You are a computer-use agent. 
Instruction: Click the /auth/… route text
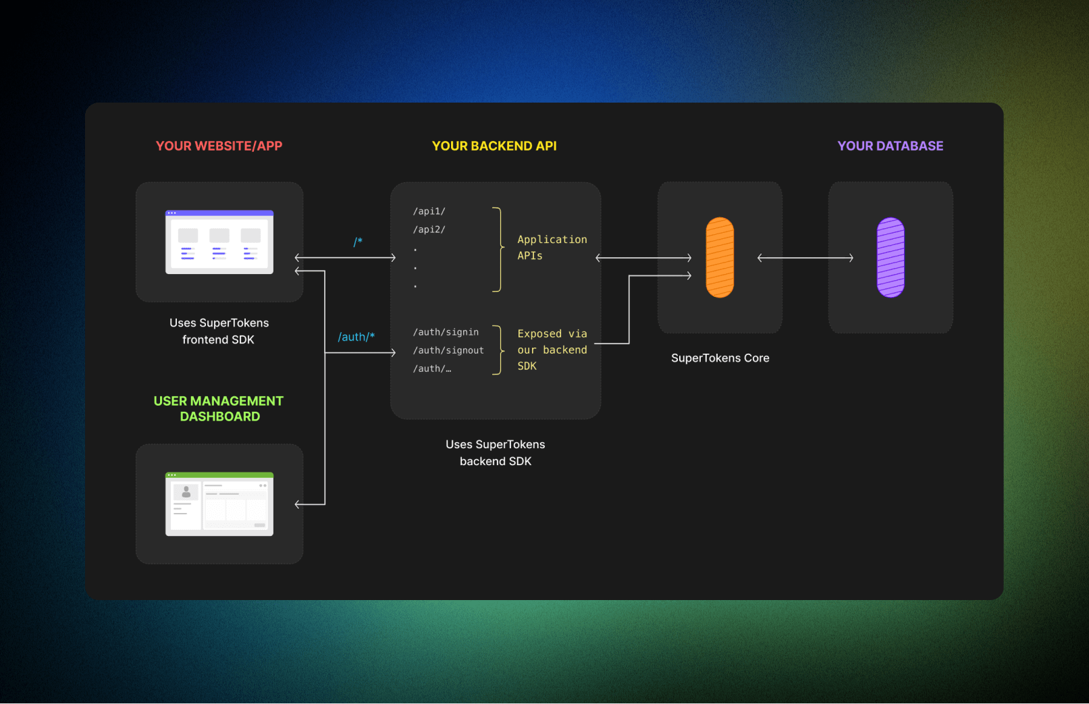tap(432, 369)
